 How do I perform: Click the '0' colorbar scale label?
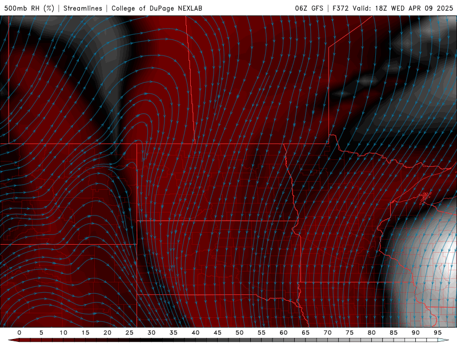click(19, 333)
